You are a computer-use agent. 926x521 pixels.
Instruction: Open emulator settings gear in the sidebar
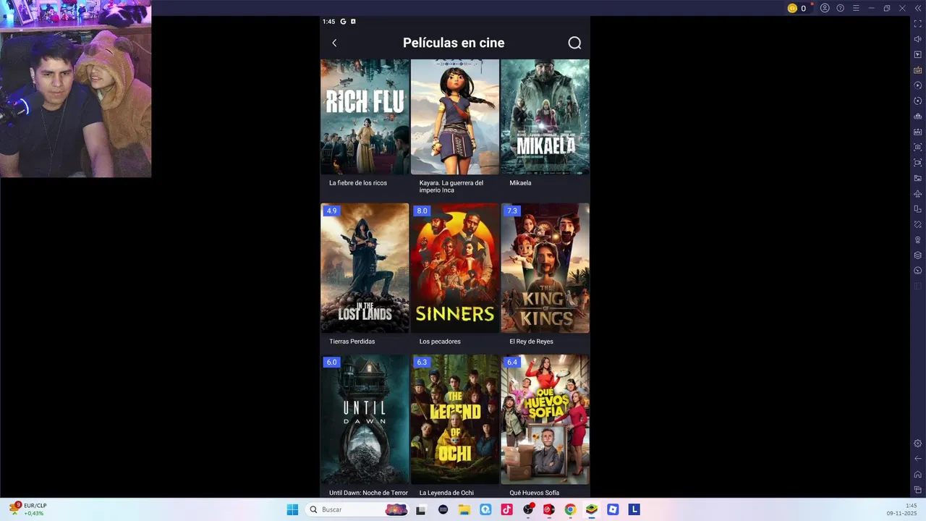(918, 444)
